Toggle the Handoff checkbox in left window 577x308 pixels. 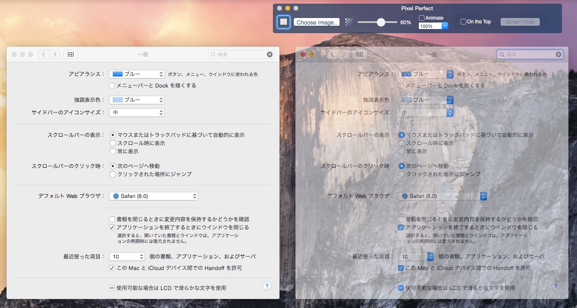click(x=112, y=268)
